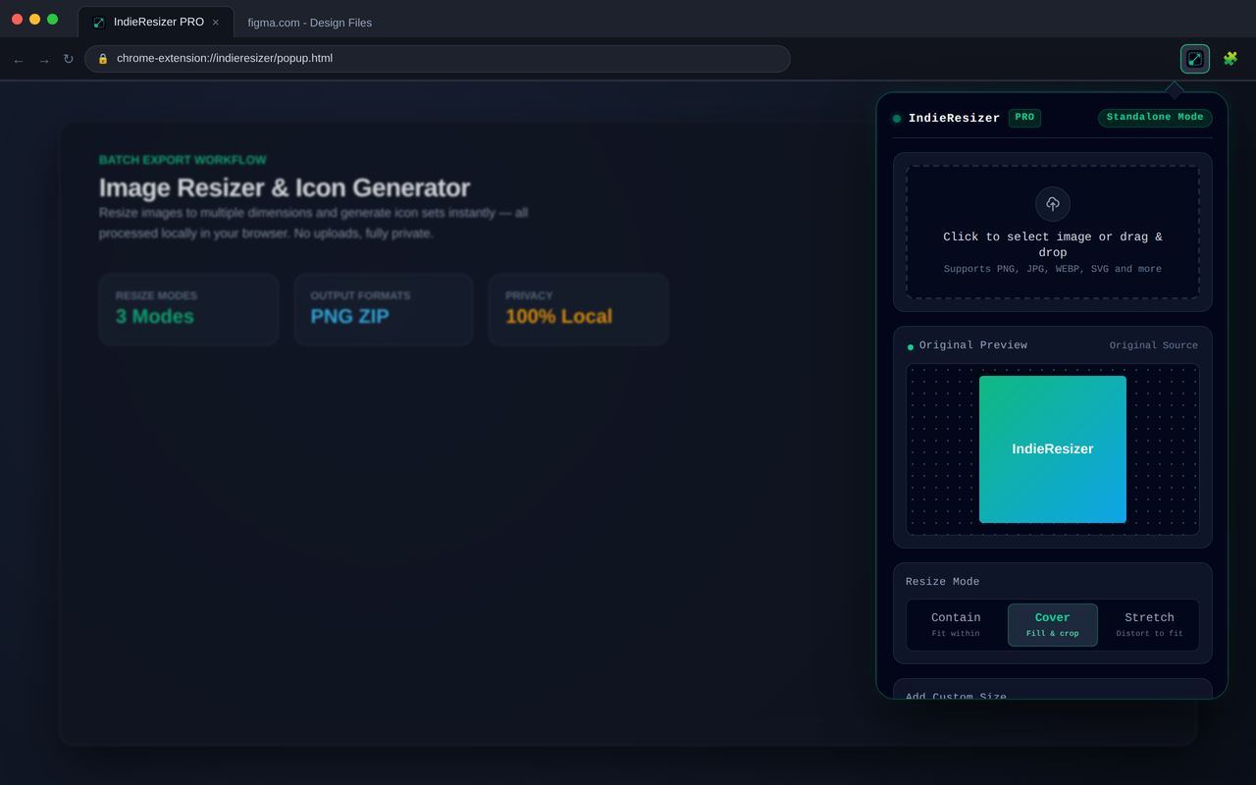Click the IndieResizer PRO tab favicon
The image size is (1256, 785).
(x=99, y=23)
